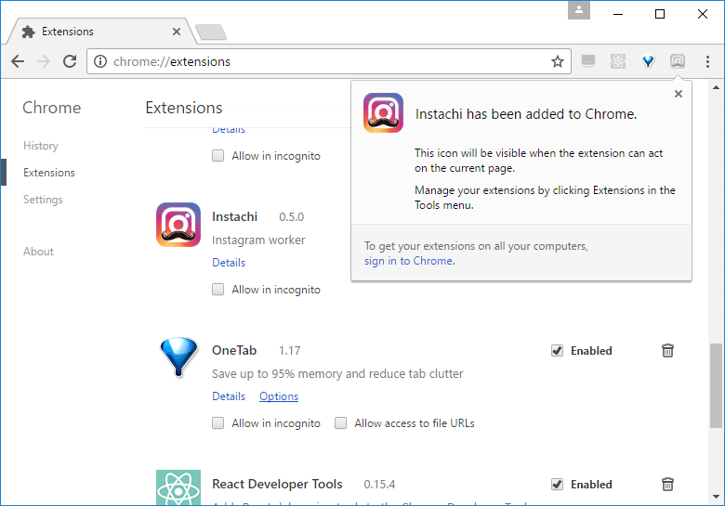Screen dimensions: 725x506
Task: Close the Instachi added notification popup
Action: click(679, 94)
